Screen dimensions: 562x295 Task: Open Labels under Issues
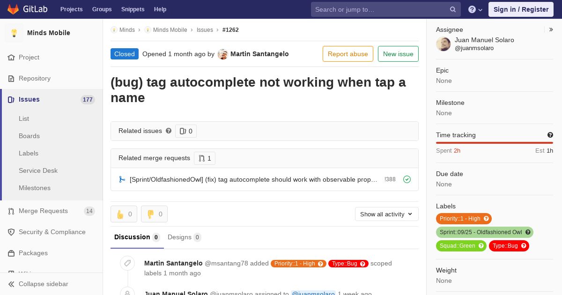tap(29, 153)
